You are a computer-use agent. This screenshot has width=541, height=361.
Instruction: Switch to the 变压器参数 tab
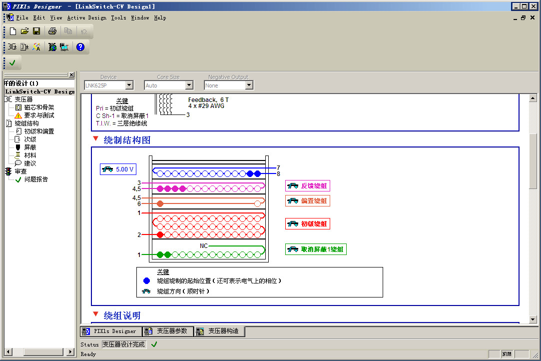[168, 331]
